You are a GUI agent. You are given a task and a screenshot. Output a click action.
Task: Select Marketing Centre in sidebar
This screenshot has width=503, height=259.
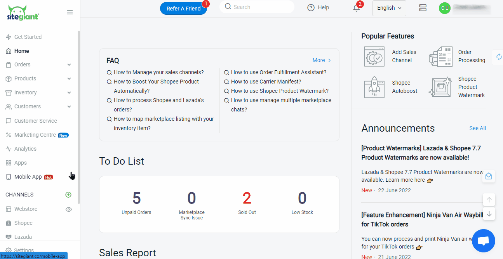(x=35, y=135)
